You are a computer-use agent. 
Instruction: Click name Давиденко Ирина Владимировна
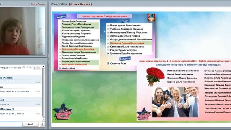coord(79,52)
